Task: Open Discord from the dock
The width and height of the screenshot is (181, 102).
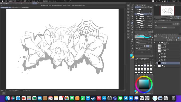Action: pos(136,98)
